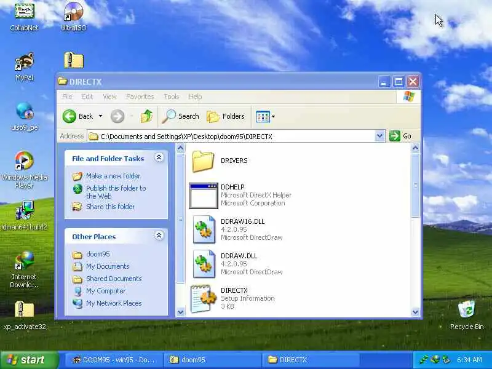Open the File menu

pyautogui.click(x=67, y=97)
